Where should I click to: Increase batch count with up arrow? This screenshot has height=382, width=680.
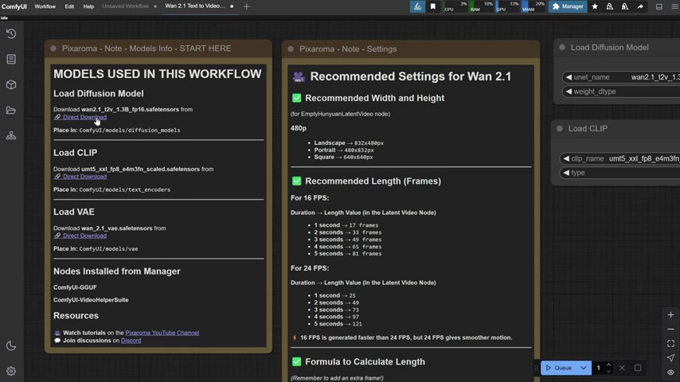click(x=608, y=364)
